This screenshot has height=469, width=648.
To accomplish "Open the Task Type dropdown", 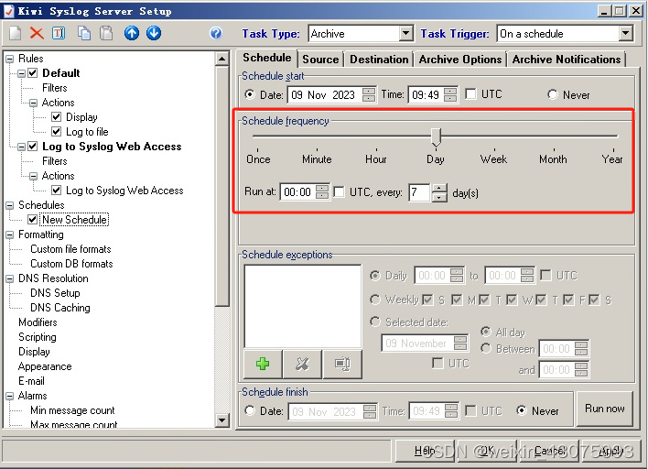I will [x=406, y=34].
